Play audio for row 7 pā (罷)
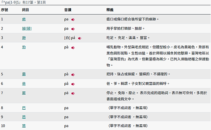The width and height of the screenshot is (211, 130). [x=73, y=93]
